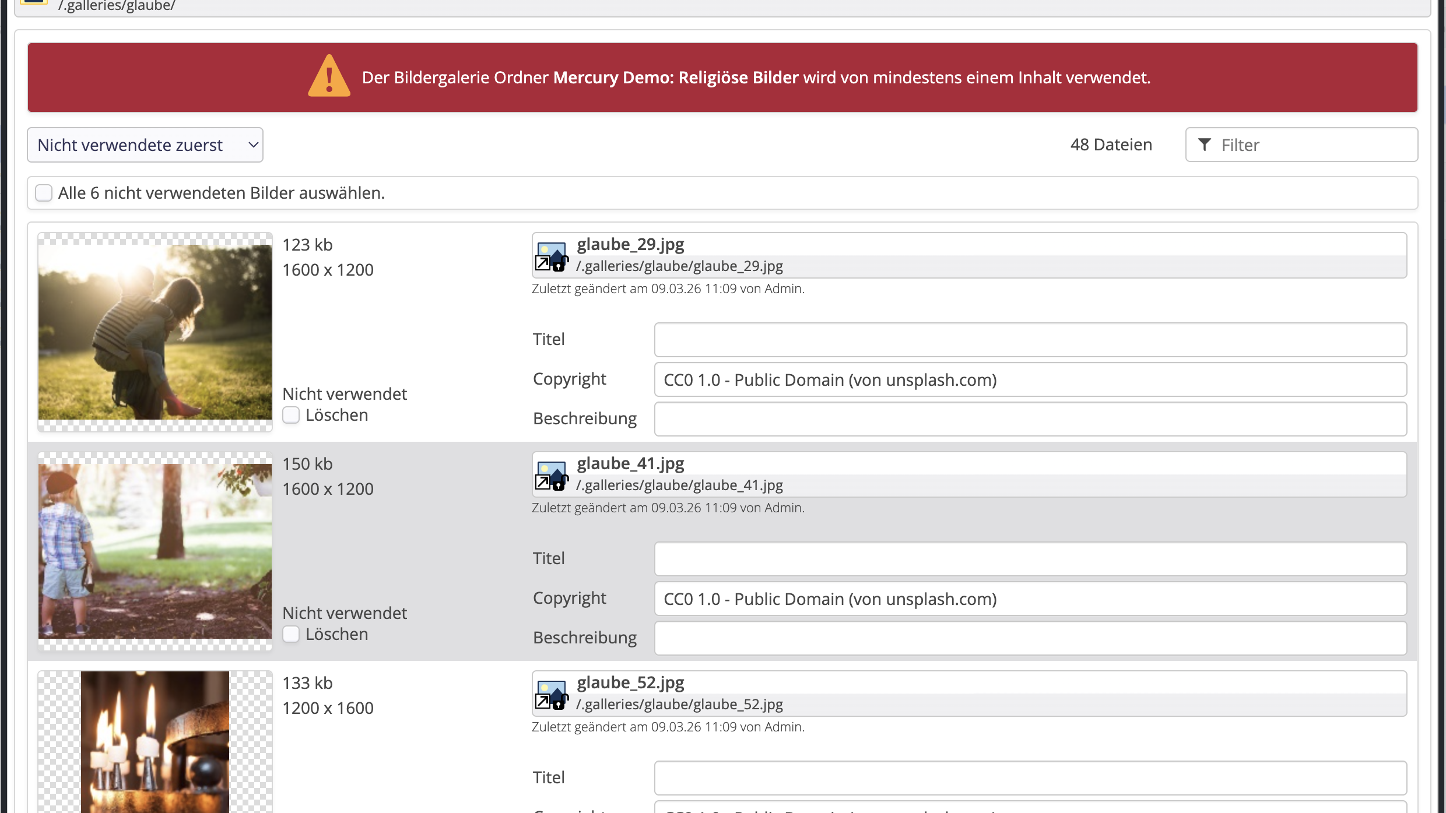Click the /.galleries/glaube/glaube_52.jpg path

[x=679, y=705]
